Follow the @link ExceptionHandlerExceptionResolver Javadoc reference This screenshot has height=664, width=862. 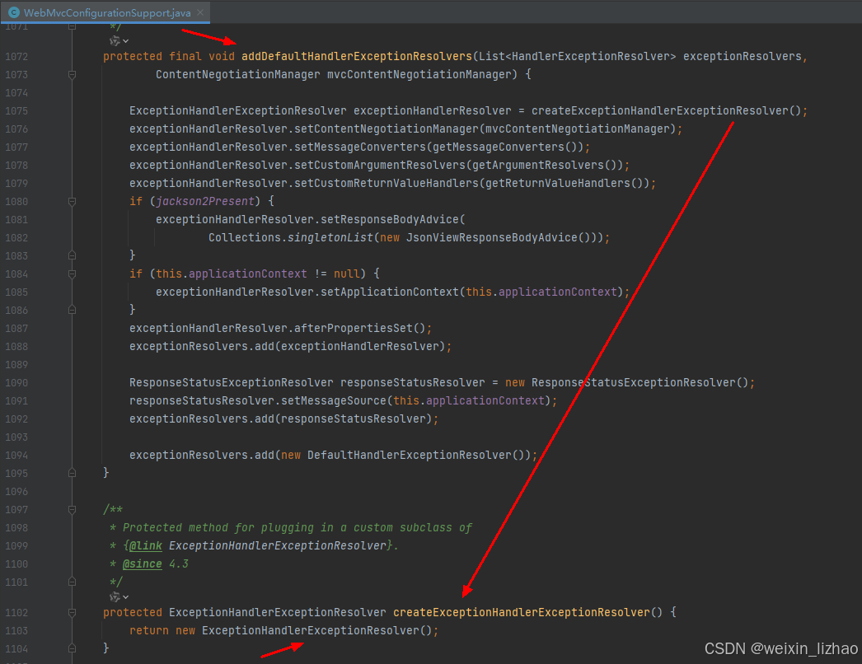click(x=278, y=545)
